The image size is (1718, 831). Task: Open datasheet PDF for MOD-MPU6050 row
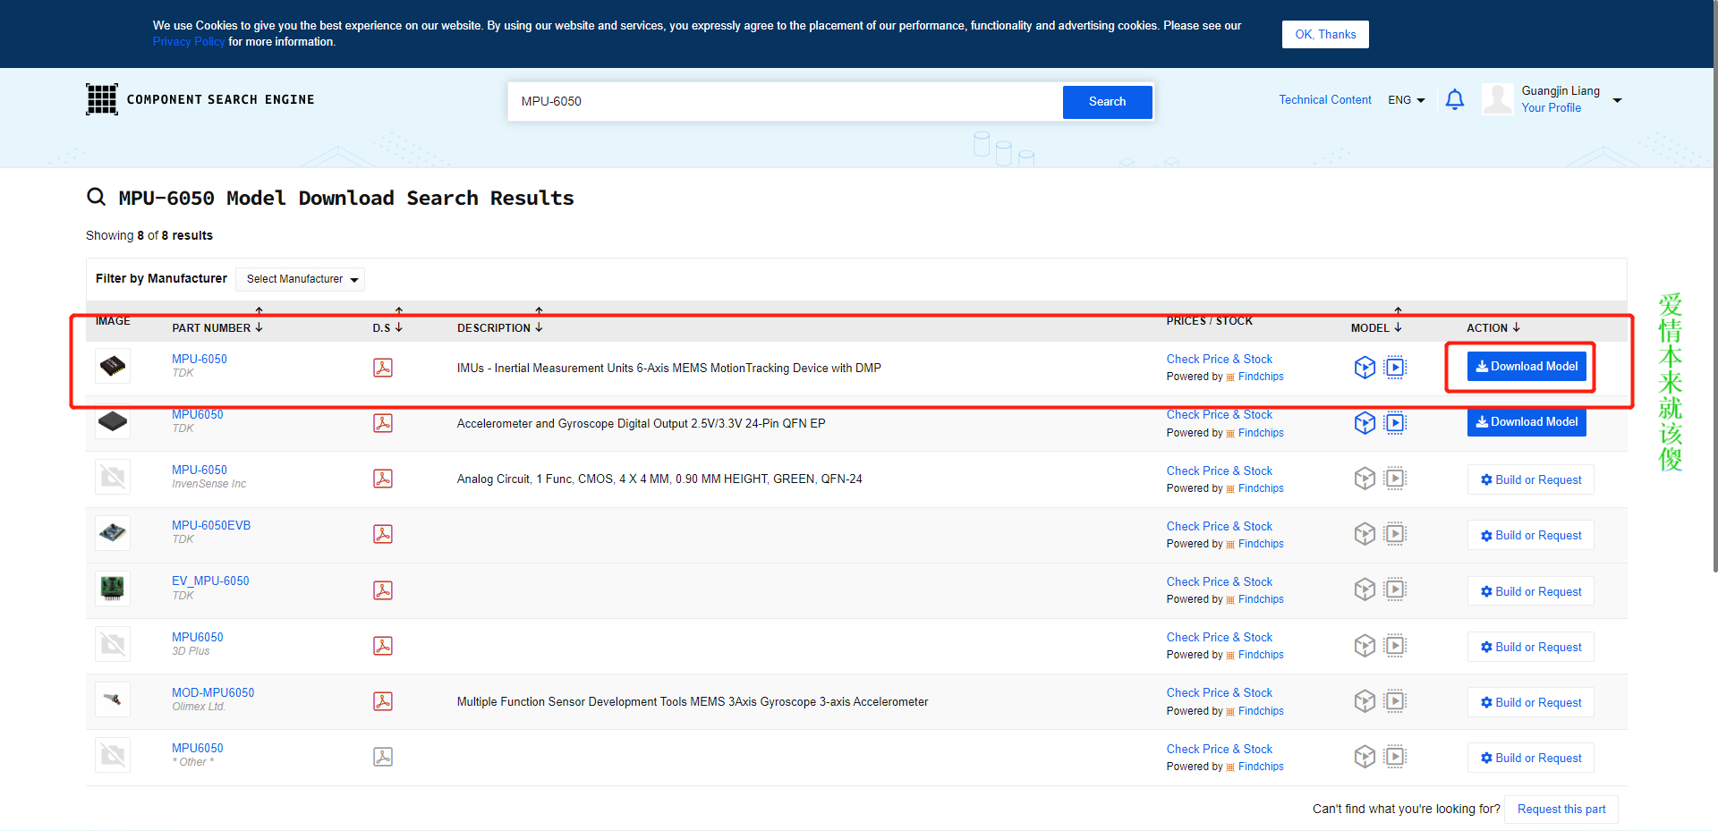pyautogui.click(x=383, y=701)
